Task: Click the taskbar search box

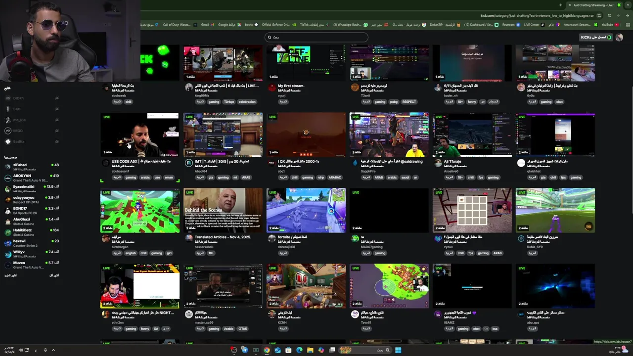Action: pos(366,350)
